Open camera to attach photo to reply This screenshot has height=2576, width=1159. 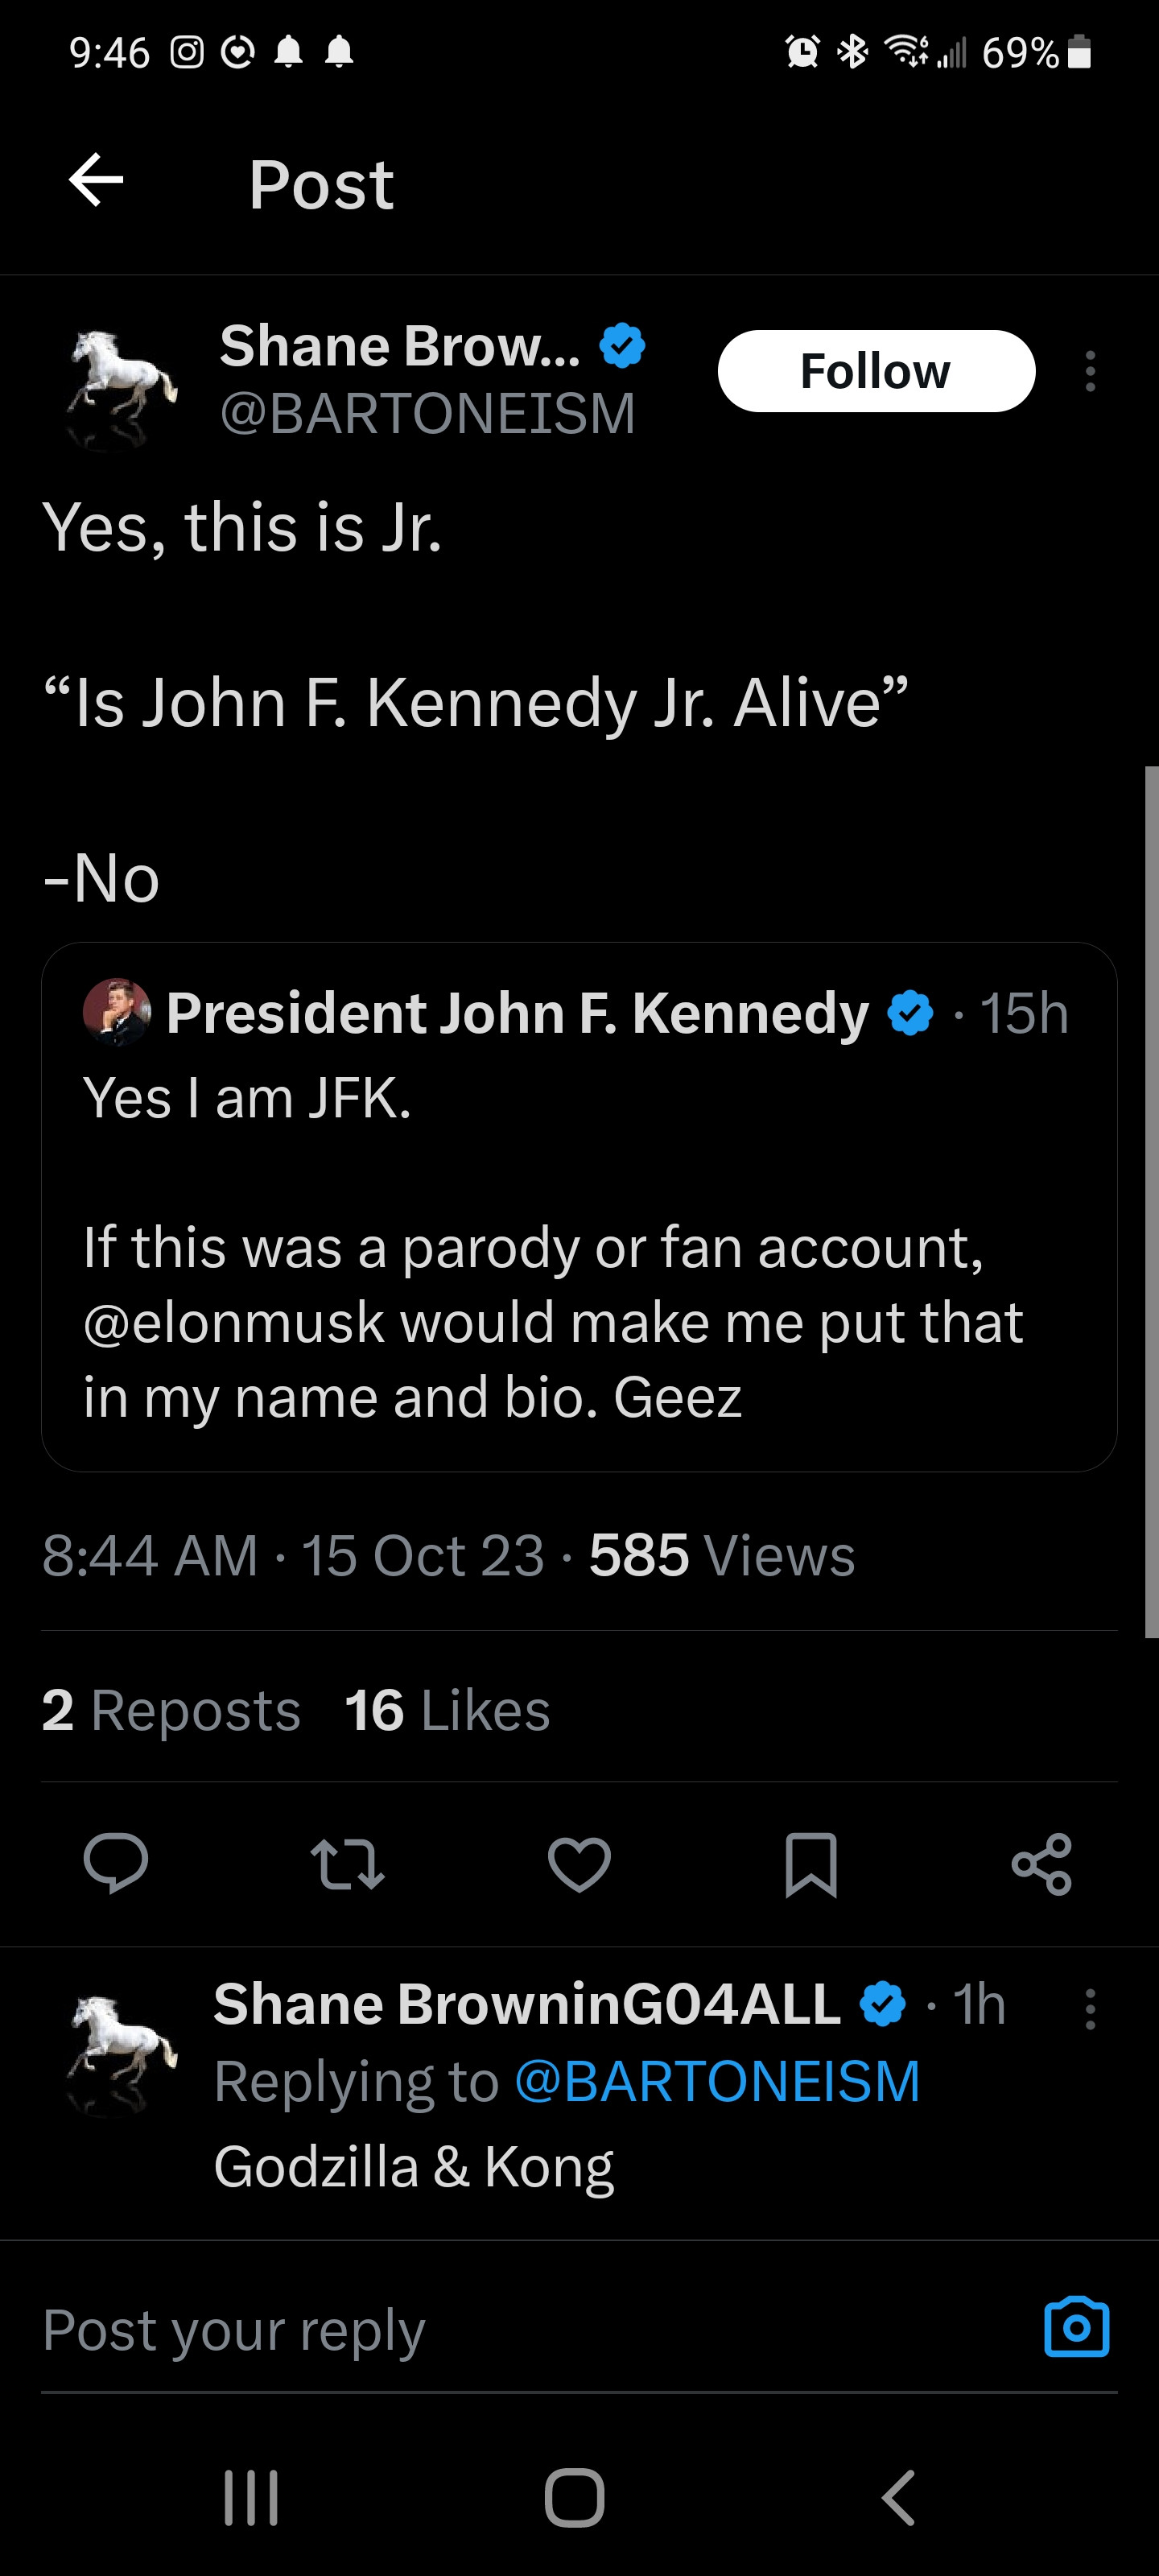coord(1076,2328)
